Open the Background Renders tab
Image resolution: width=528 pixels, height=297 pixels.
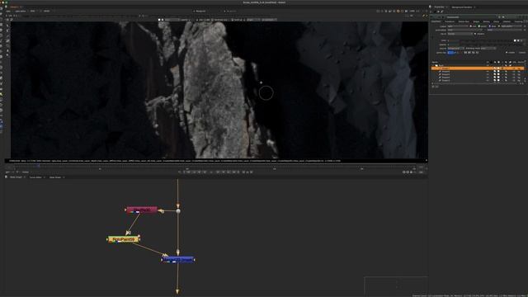point(462,7)
